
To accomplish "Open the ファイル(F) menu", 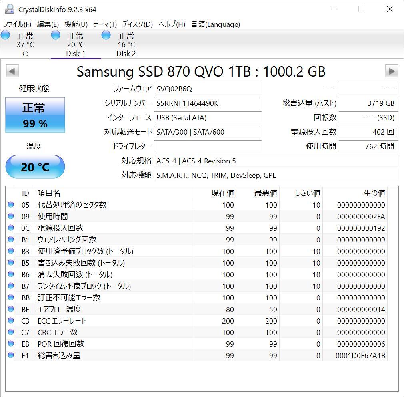I will click(x=17, y=24).
